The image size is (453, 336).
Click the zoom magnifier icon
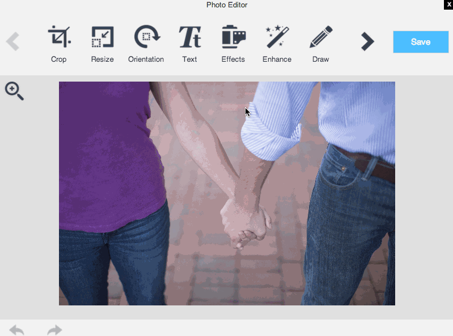tap(14, 91)
